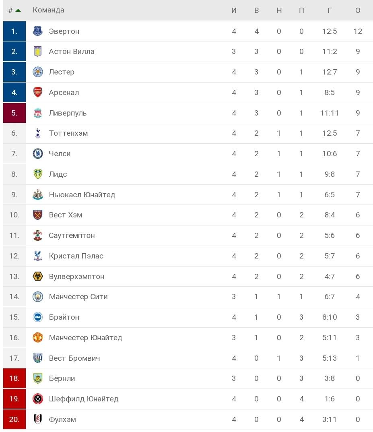
Task: Select the Wolverhampton wolf head crest
Action: coord(37,276)
